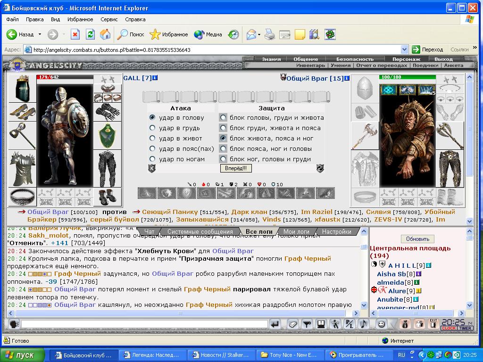The height and width of the screenshot is (362, 483).
Task: Click the Print icon in IE toolbar
Action: [270, 34]
